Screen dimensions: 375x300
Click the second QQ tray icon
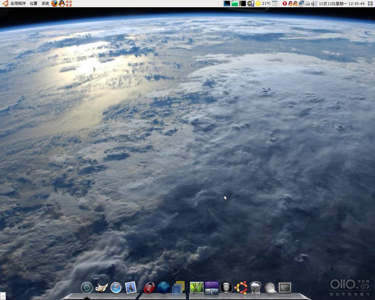tap(295, 4)
